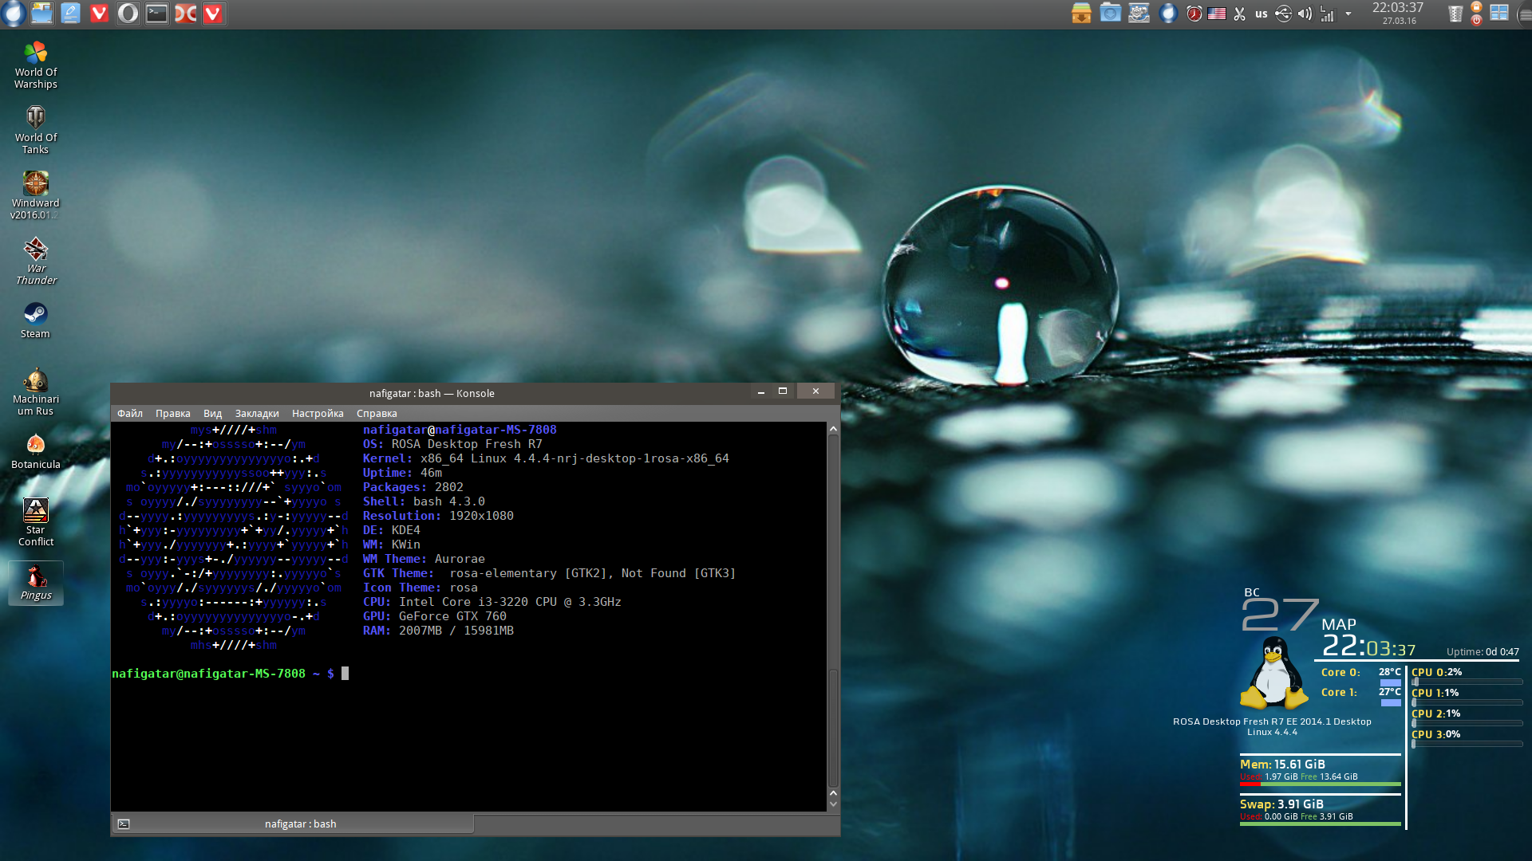Switch the 'us' keyboard layout indicator
Viewport: 1532px width, 861px height.
pyautogui.click(x=1261, y=14)
